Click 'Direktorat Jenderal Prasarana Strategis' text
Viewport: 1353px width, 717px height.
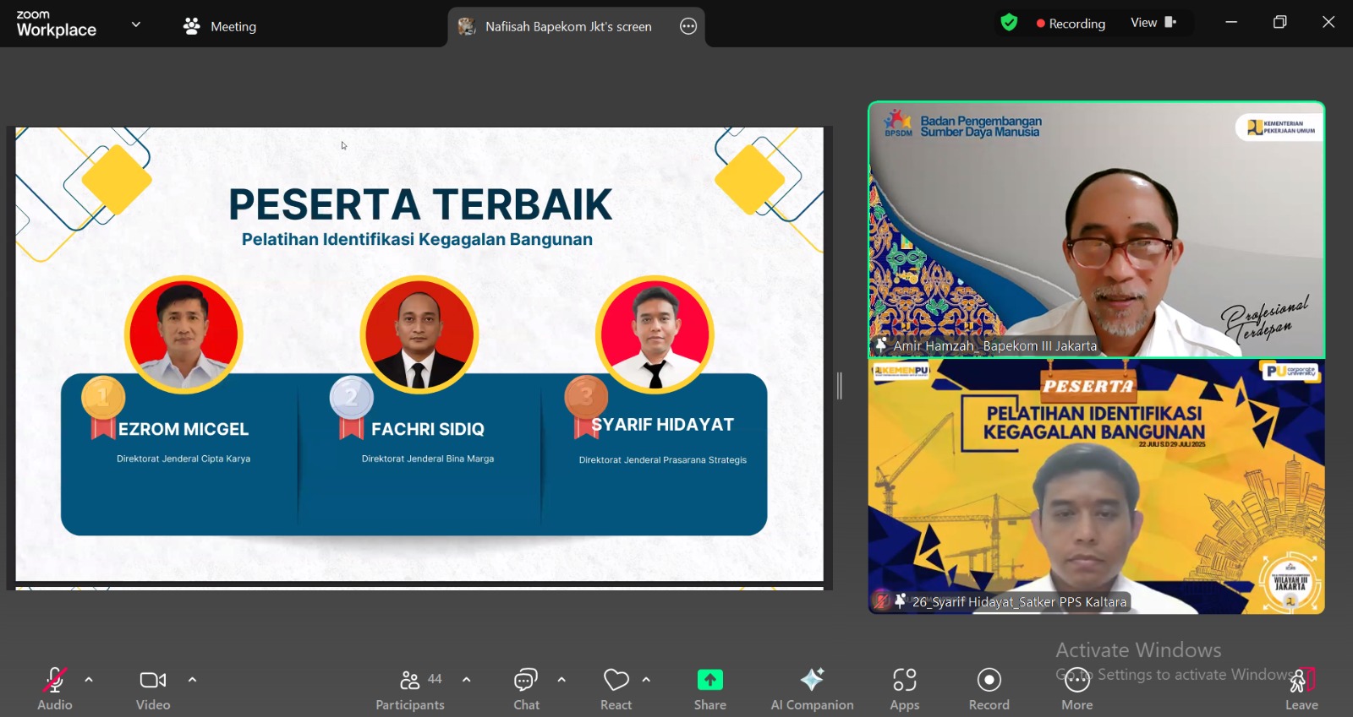[663, 460]
